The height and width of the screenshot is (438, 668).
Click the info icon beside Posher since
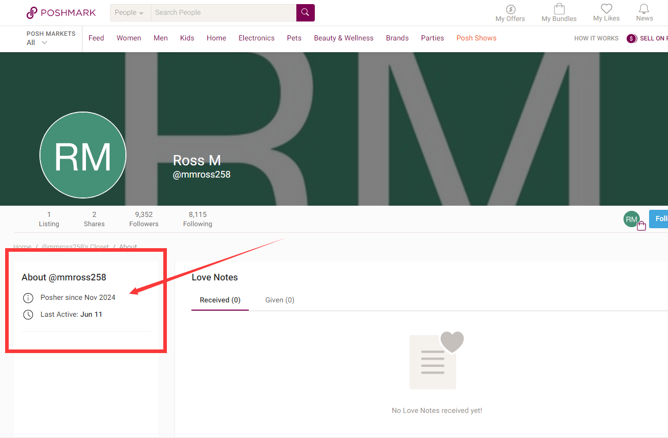28,298
